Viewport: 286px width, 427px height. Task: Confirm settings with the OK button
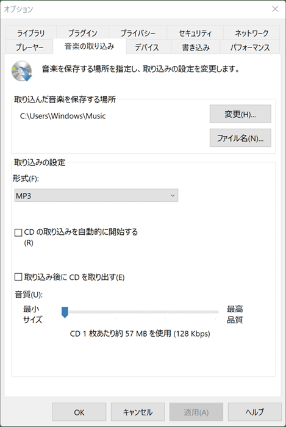[x=79, y=412]
